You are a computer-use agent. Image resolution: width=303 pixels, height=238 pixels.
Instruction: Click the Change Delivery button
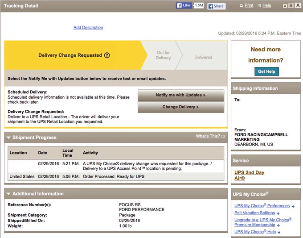(180, 107)
